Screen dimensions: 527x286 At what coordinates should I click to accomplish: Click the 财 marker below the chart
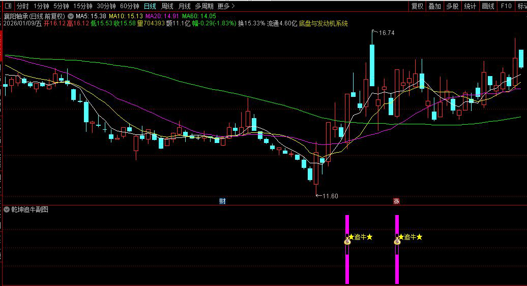(x=222, y=201)
